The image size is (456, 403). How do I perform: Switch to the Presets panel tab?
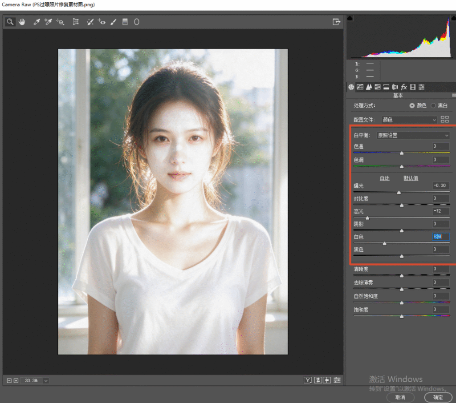tap(421, 87)
